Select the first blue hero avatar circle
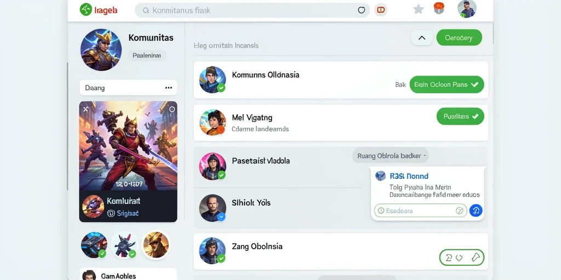Screen dimensions: 561x280 coord(94,245)
